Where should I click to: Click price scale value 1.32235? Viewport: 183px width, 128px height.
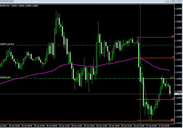point(179,60)
